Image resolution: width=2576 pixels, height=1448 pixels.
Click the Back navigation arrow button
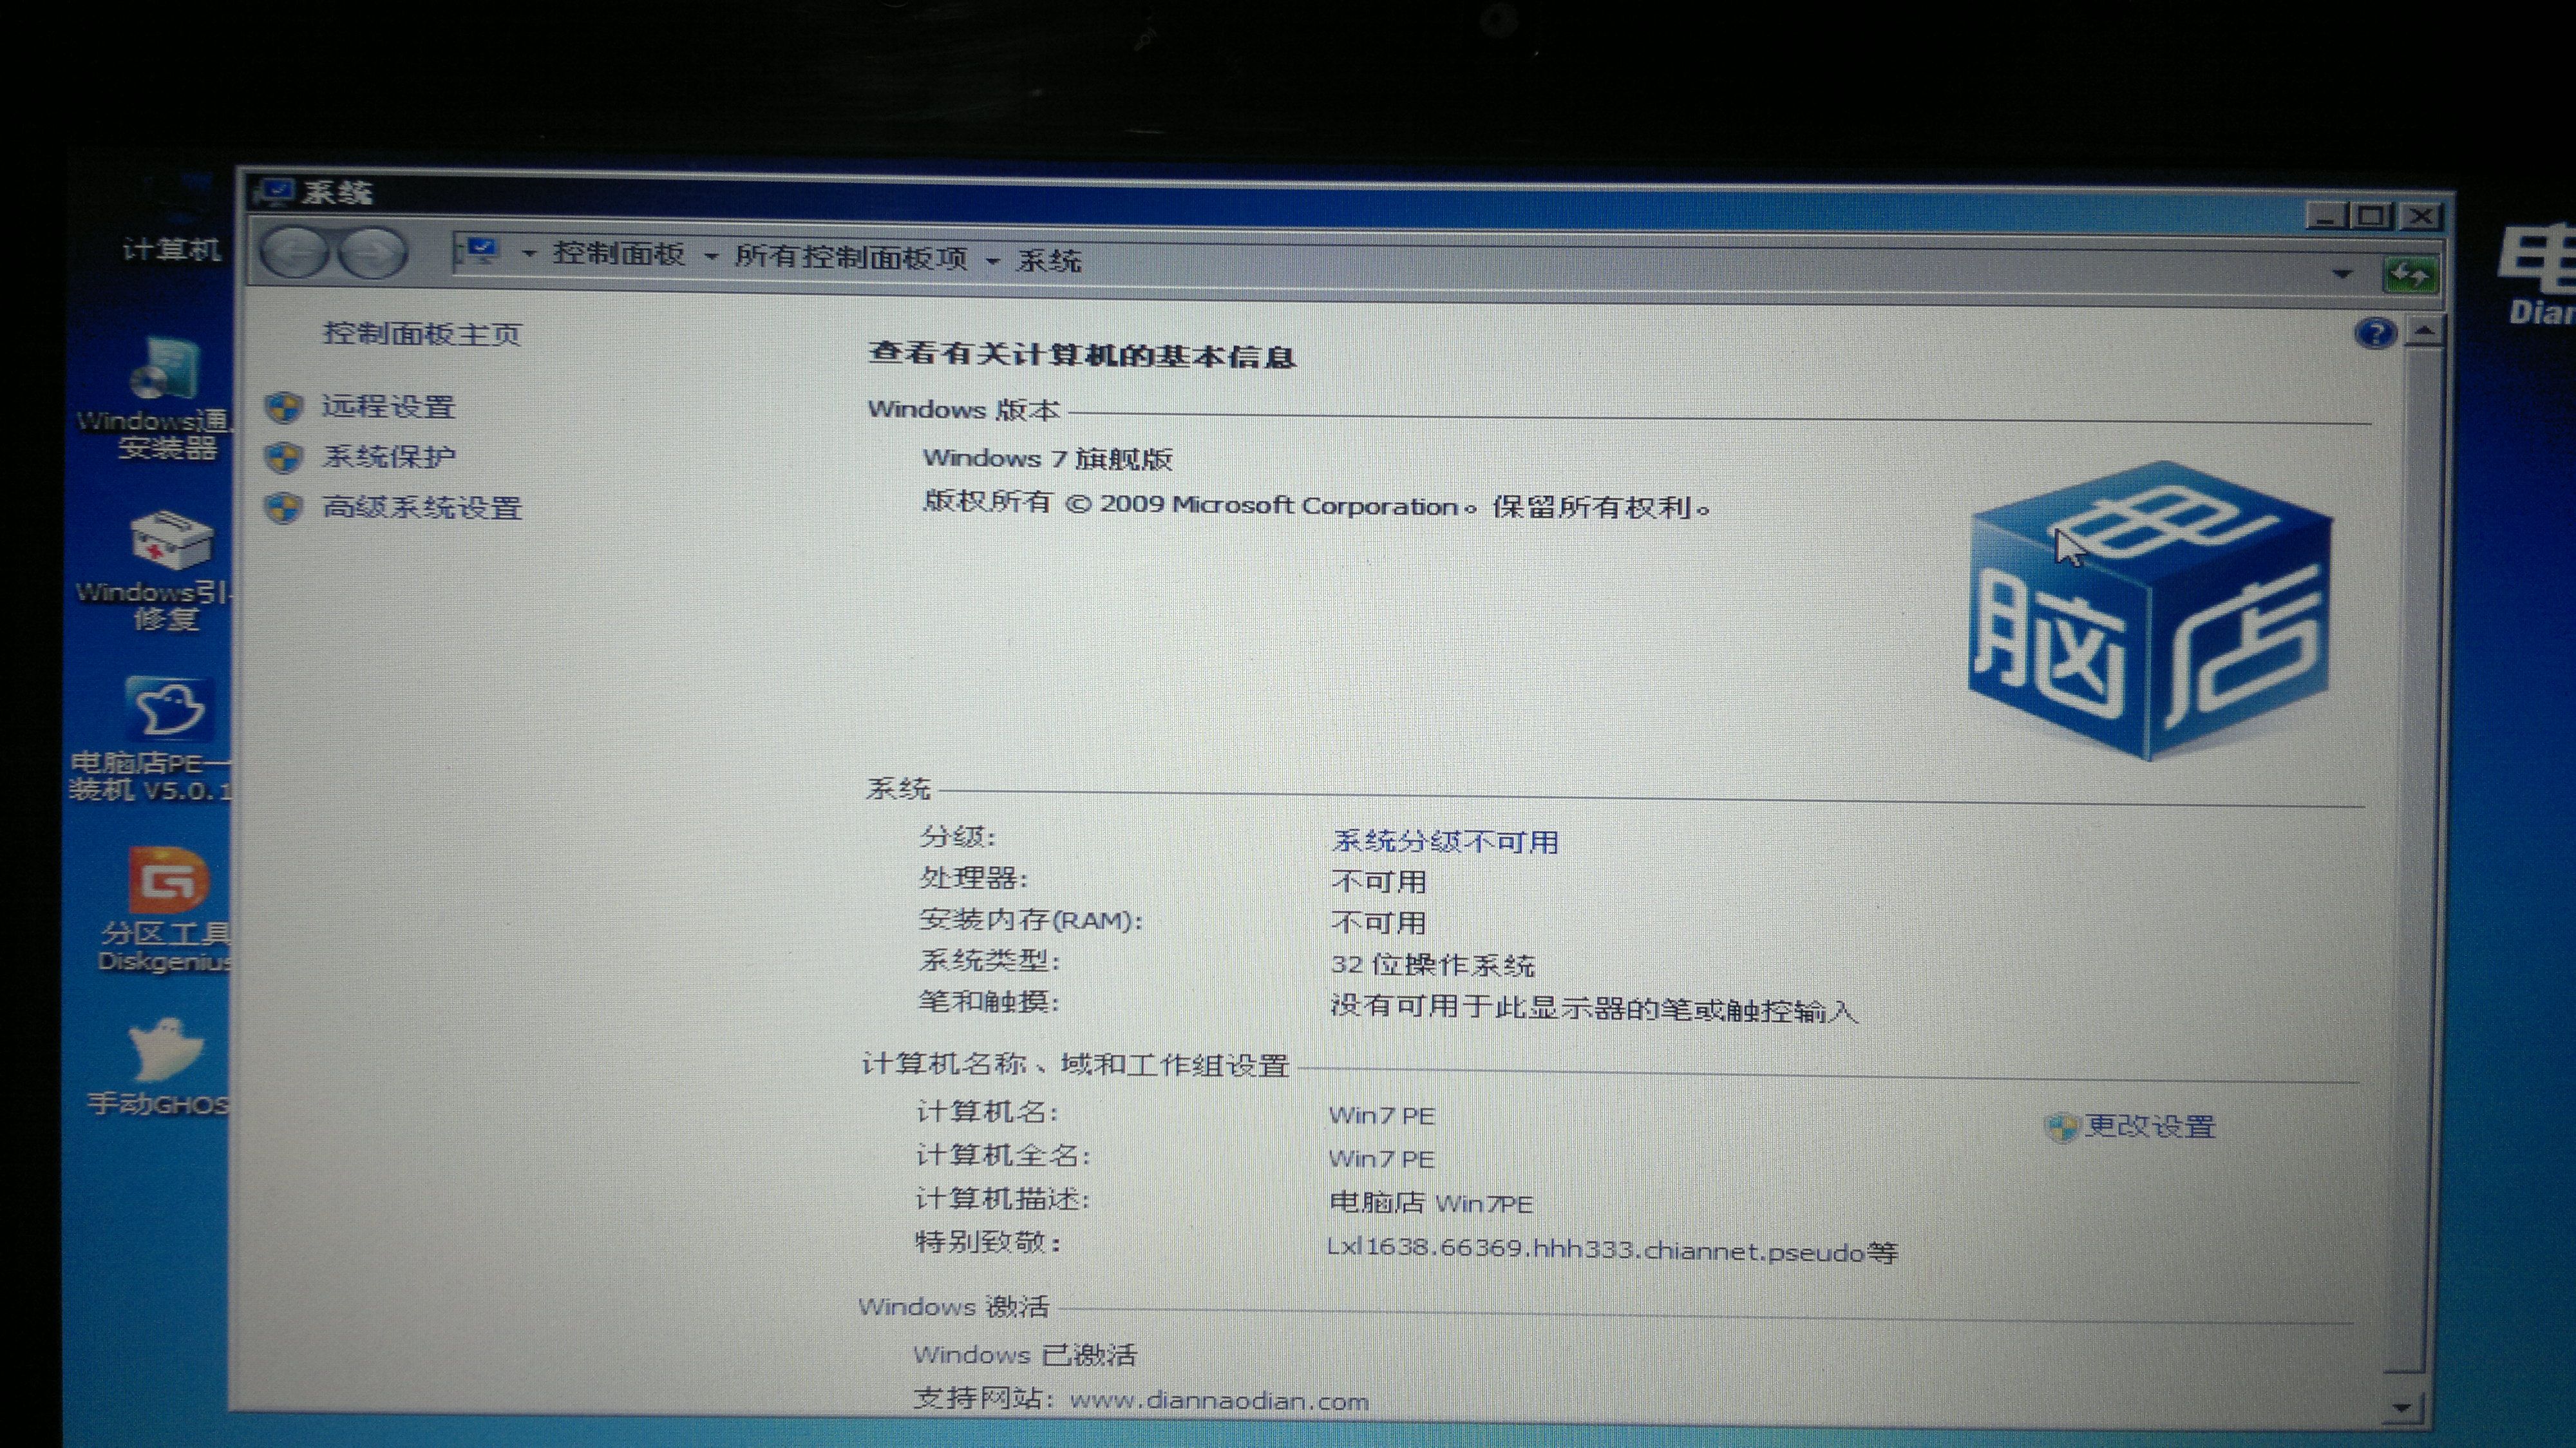293,252
